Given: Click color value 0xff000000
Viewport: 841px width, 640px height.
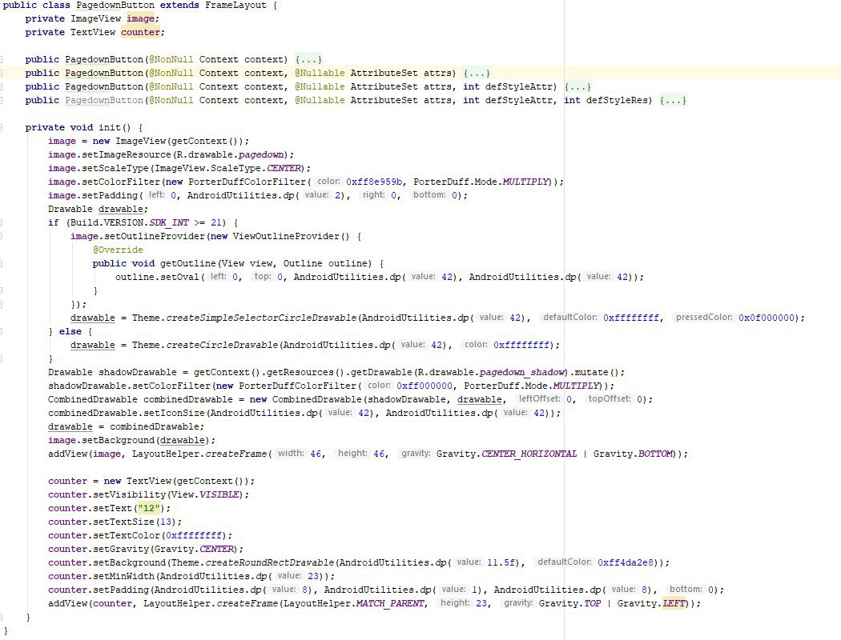Looking at the screenshot, I should click(x=425, y=386).
